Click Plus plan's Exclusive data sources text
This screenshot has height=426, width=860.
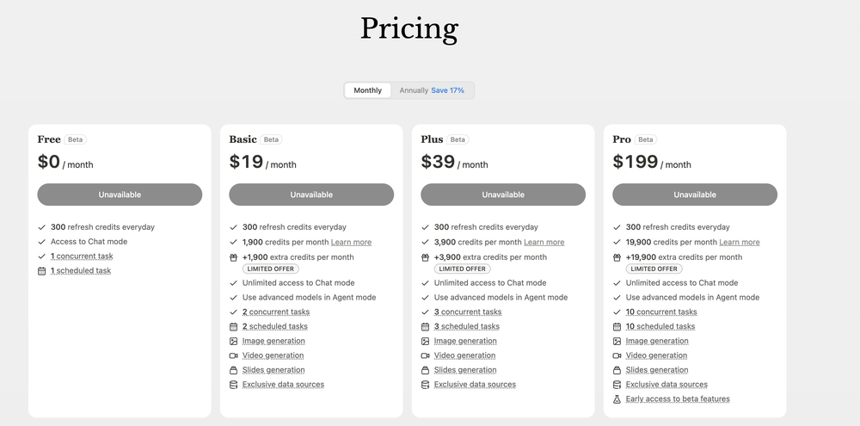coord(475,385)
